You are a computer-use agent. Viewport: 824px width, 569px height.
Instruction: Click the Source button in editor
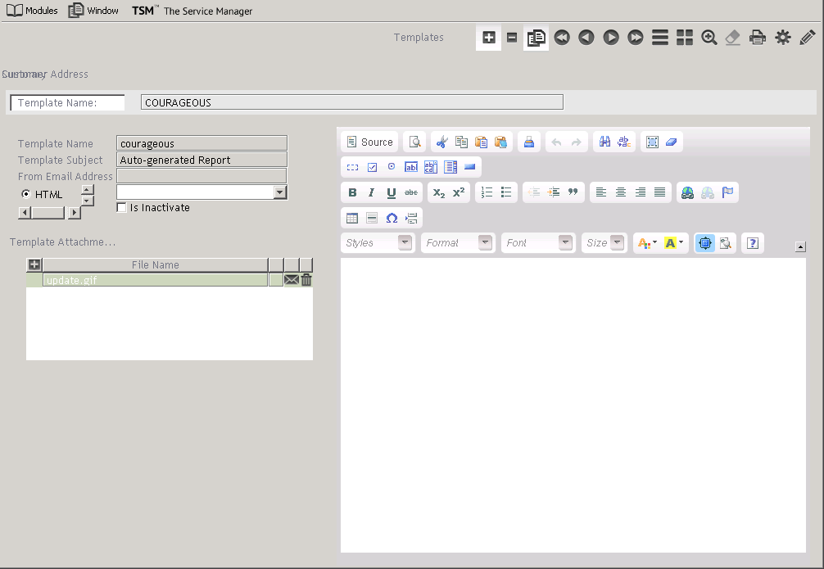coord(369,142)
